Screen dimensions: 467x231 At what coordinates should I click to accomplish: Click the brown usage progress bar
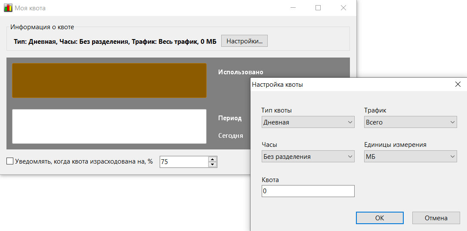[109, 80]
